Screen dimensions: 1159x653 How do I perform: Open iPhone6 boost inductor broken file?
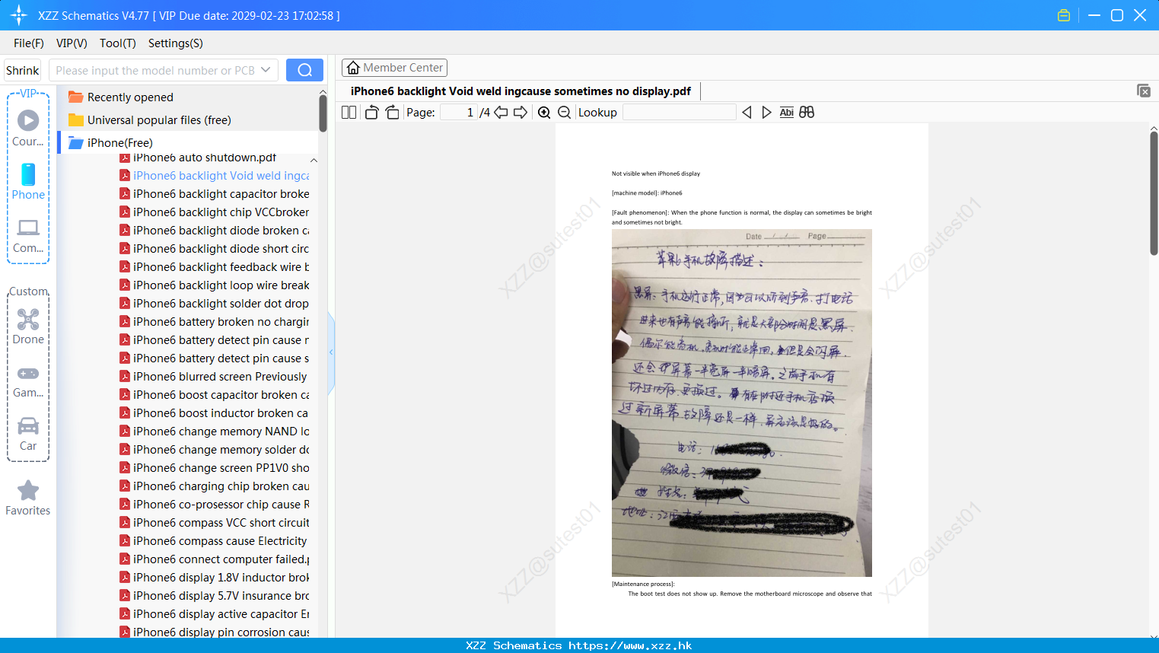tap(215, 413)
